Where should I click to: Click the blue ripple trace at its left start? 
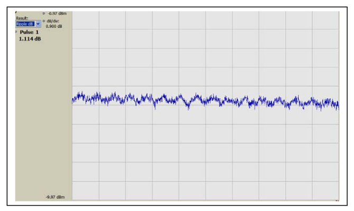[74, 97]
